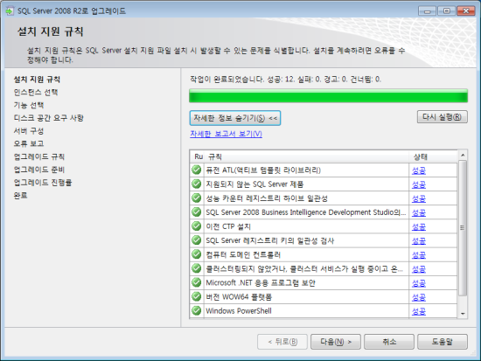Screen dimensions: 481x361
Task: Click the status icon for 버전 WOW64 플랫폼
Action: 196,296
